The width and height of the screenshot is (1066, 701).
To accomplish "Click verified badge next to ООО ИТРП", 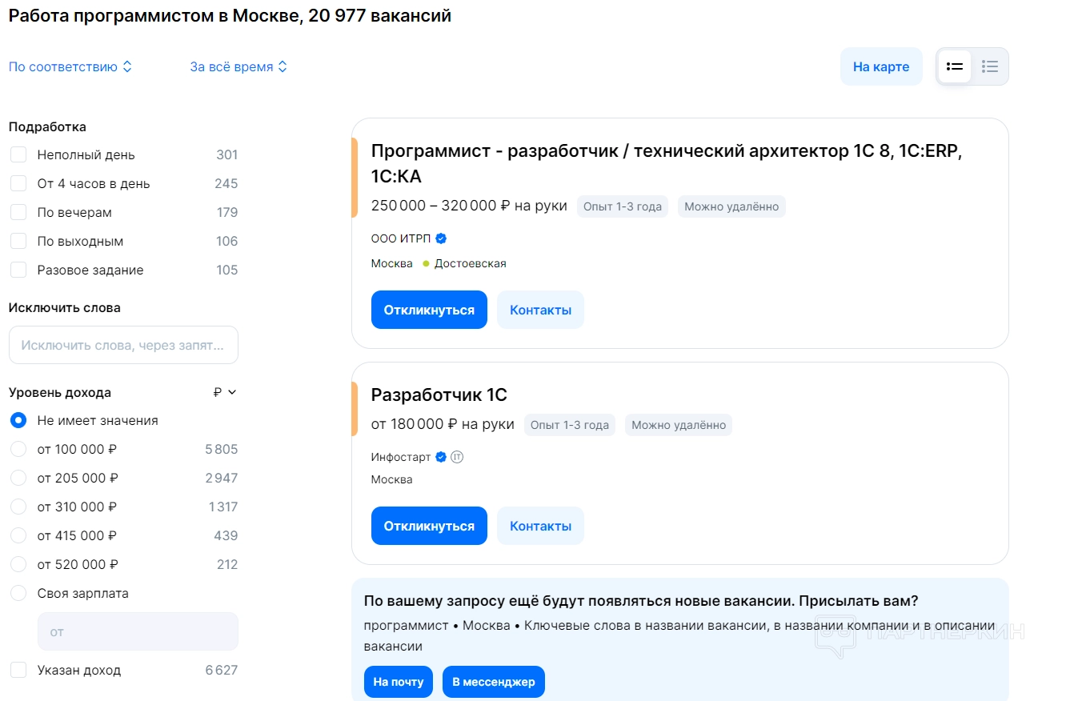I will coord(441,238).
